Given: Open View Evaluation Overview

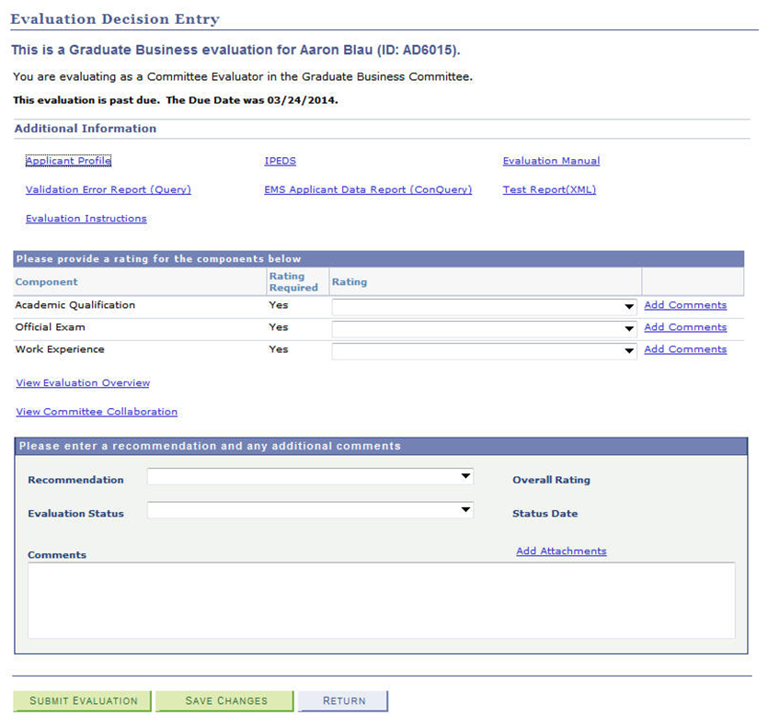Looking at the screenshot, I should pos(82,382).
